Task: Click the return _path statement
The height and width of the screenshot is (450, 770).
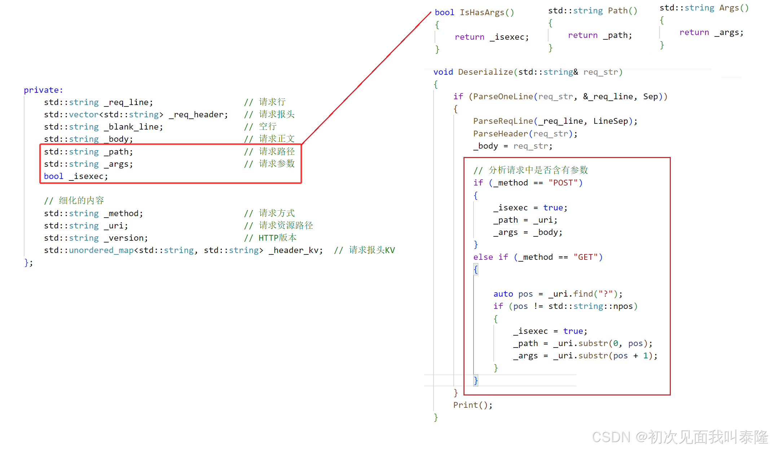Action: [599, 35]
